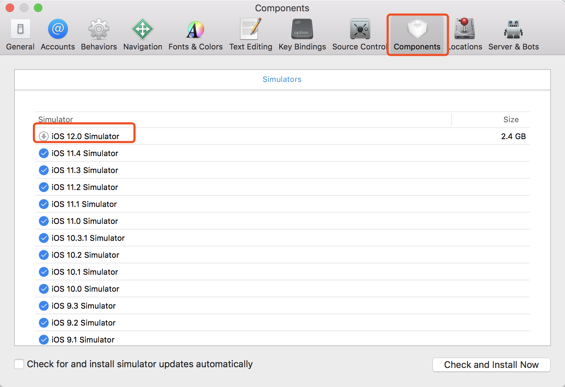Viewport: 565px width, 387px height.
Task: Click the Check and Install Now button
Action: coord(491,365)
